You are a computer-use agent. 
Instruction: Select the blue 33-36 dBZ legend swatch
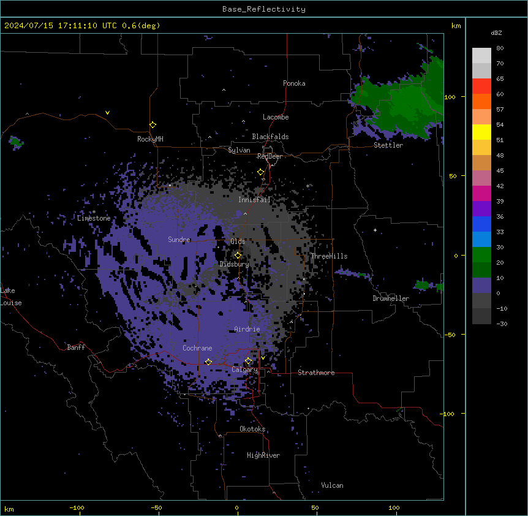[x=481, y=224]
